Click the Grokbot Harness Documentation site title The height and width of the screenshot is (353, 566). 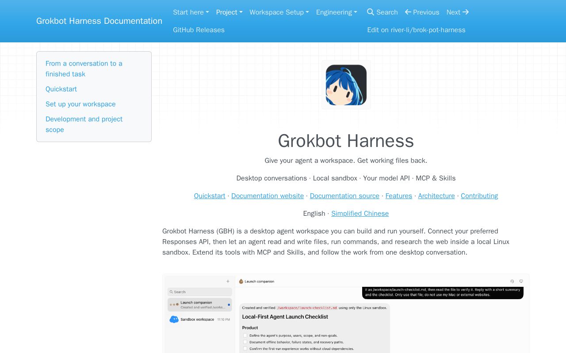tap(99, 21)
